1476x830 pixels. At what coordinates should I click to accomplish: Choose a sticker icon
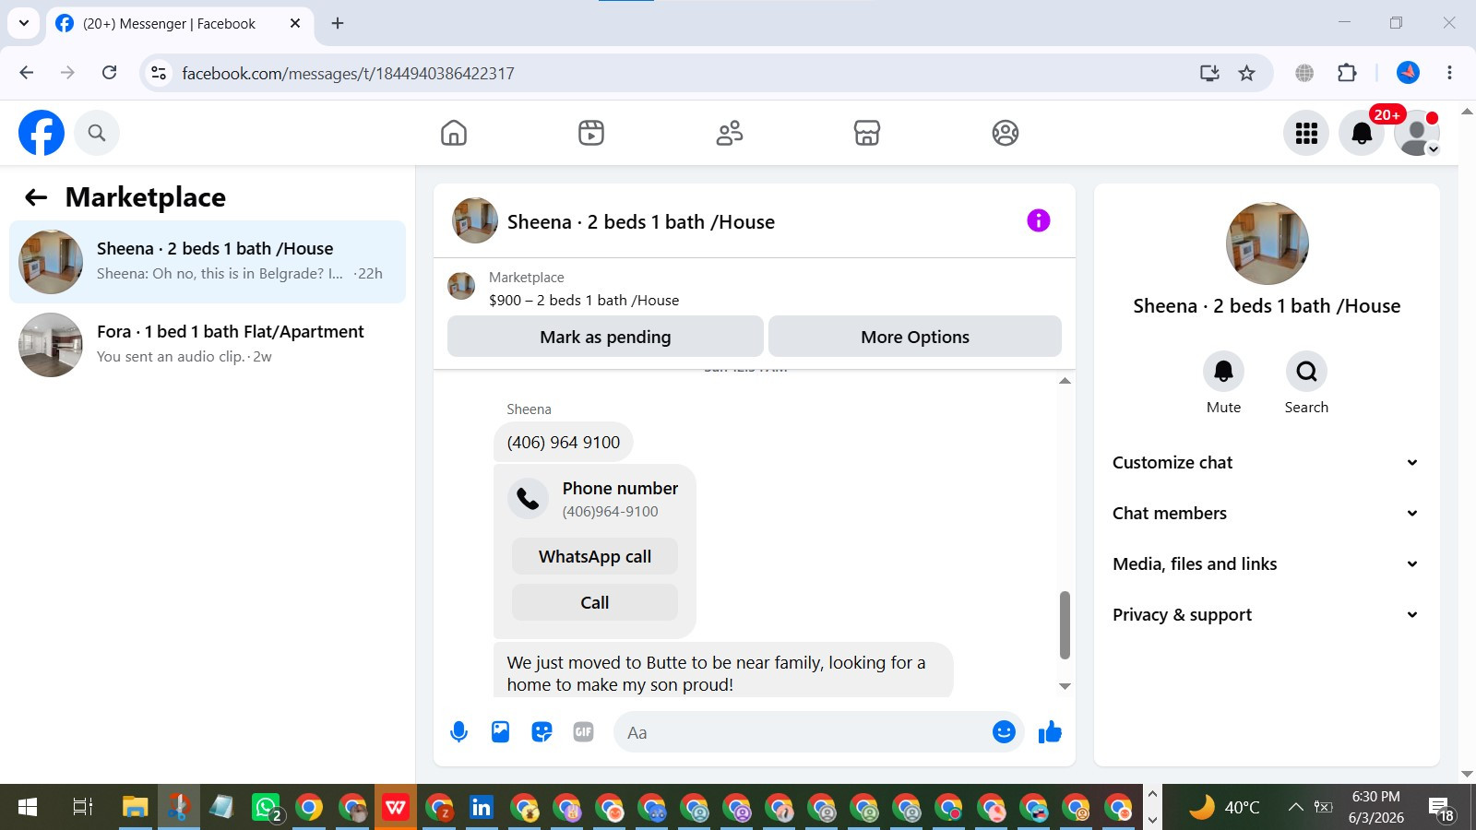[x=542, y=732]
